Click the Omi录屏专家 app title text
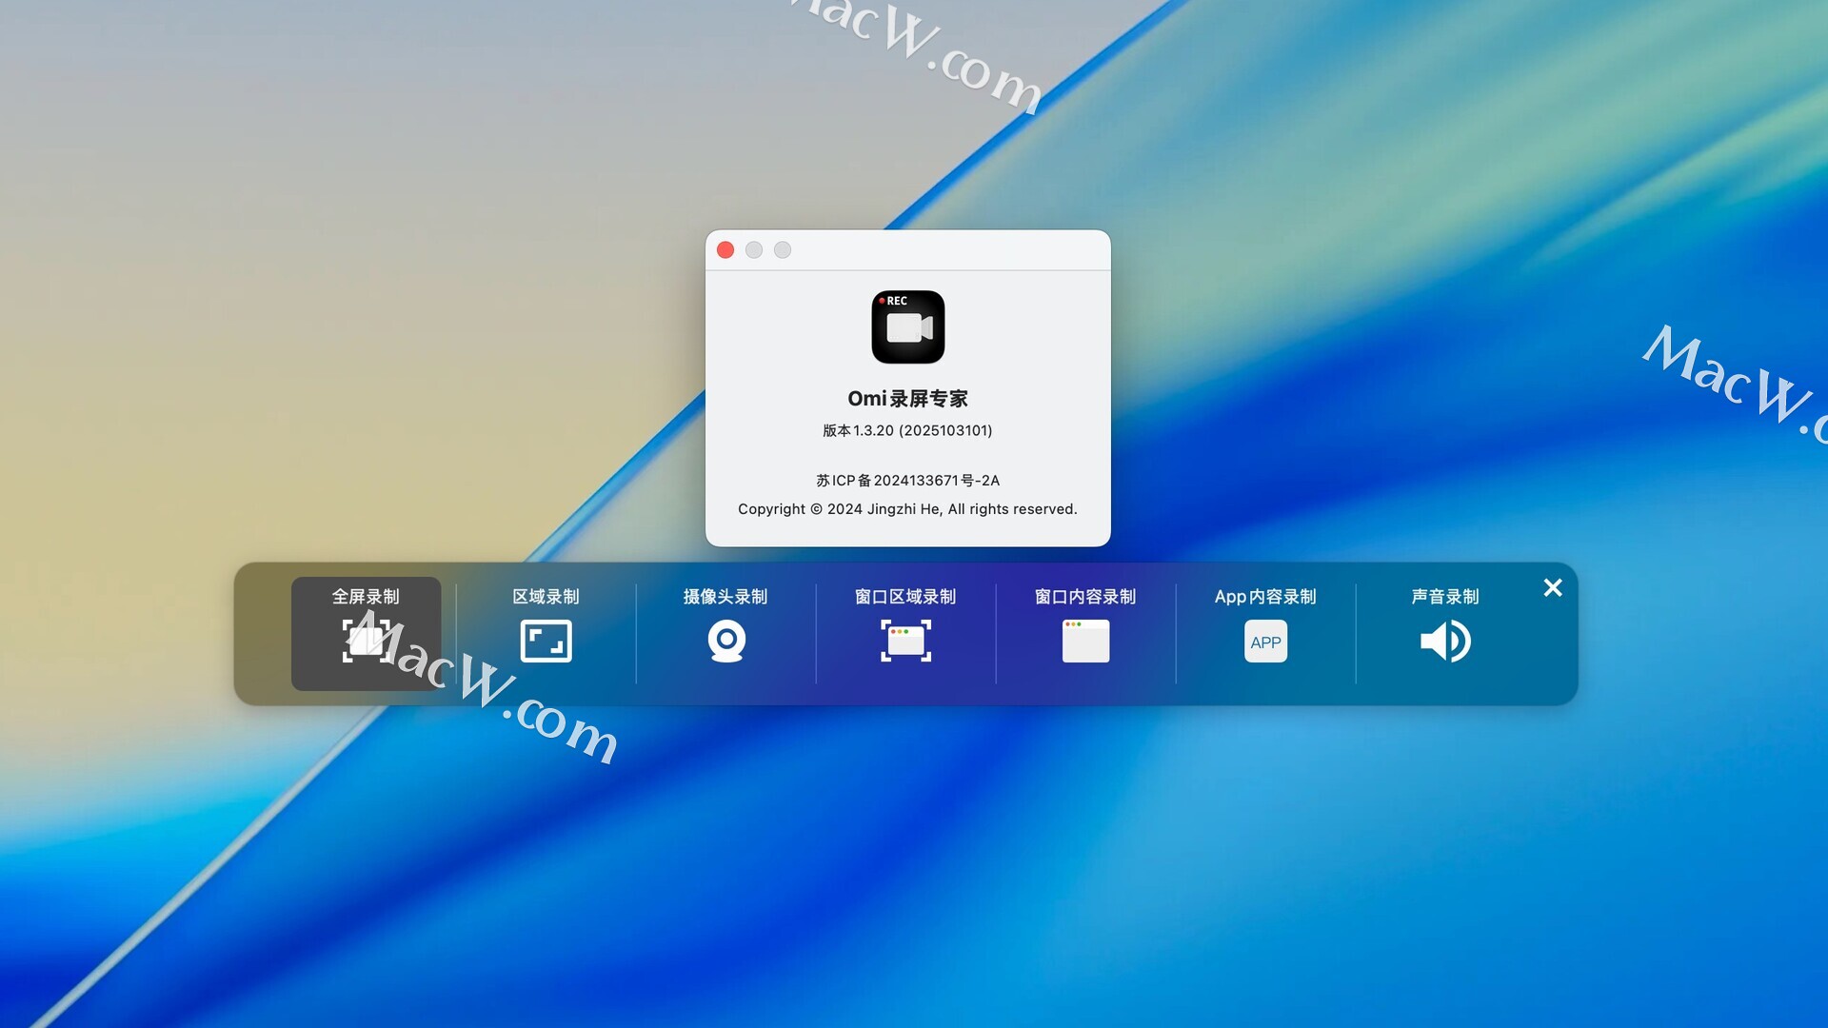Viewport: 1828px width, 1028px height. click(x=907, y=399)
